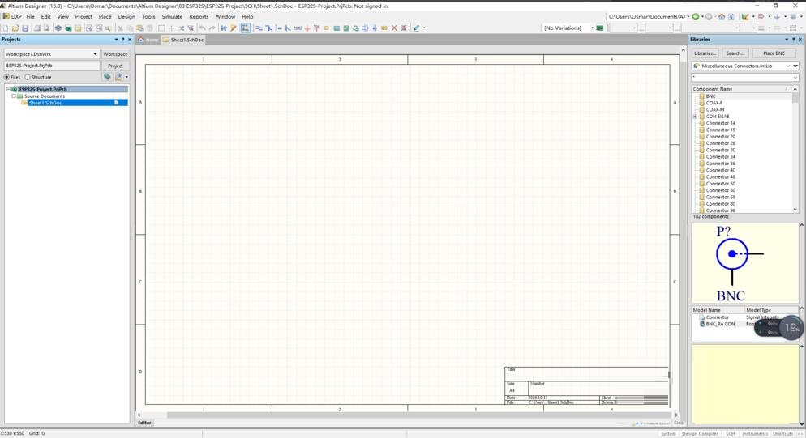Click the Libraries... button

tap(705, 53)
